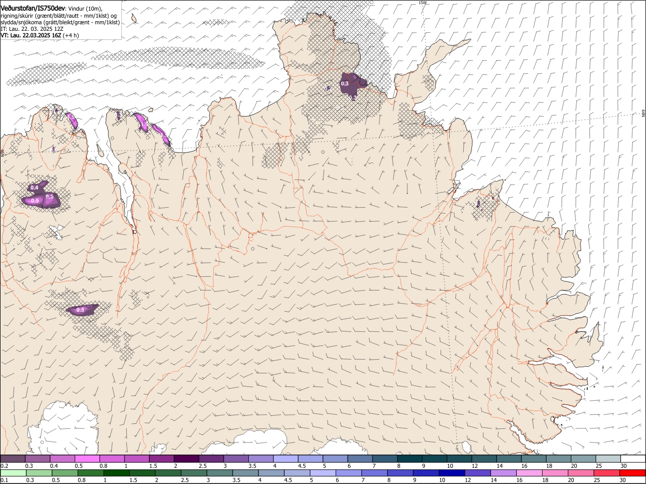Select the 18 pink rain-scale swatch
Viewport: 646px width, 484px height.
tap(555, 473)
